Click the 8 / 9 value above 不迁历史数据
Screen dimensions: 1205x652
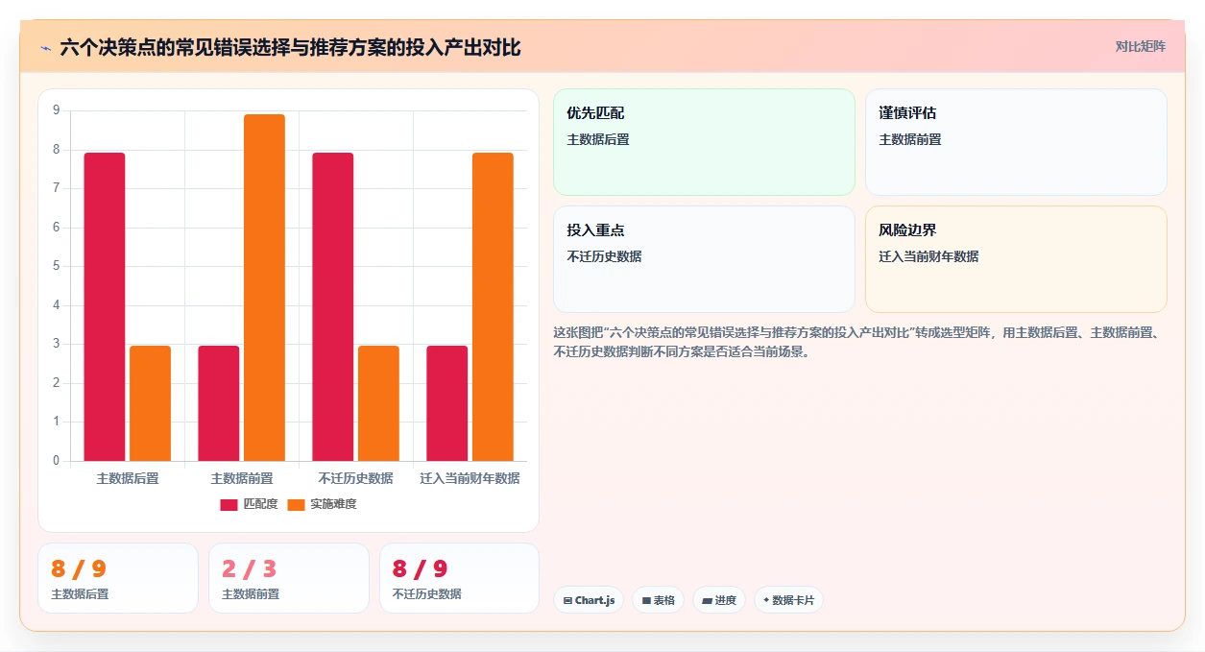[x=421, y=568]
